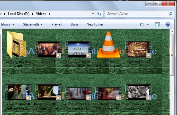This screenshot has height=115, width=177.
Task: Toggle the preview pane icon
Action: tap(158, 24)
